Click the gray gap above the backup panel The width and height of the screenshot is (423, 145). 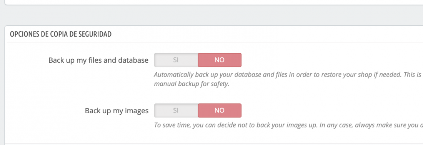(x=214, y=15)
